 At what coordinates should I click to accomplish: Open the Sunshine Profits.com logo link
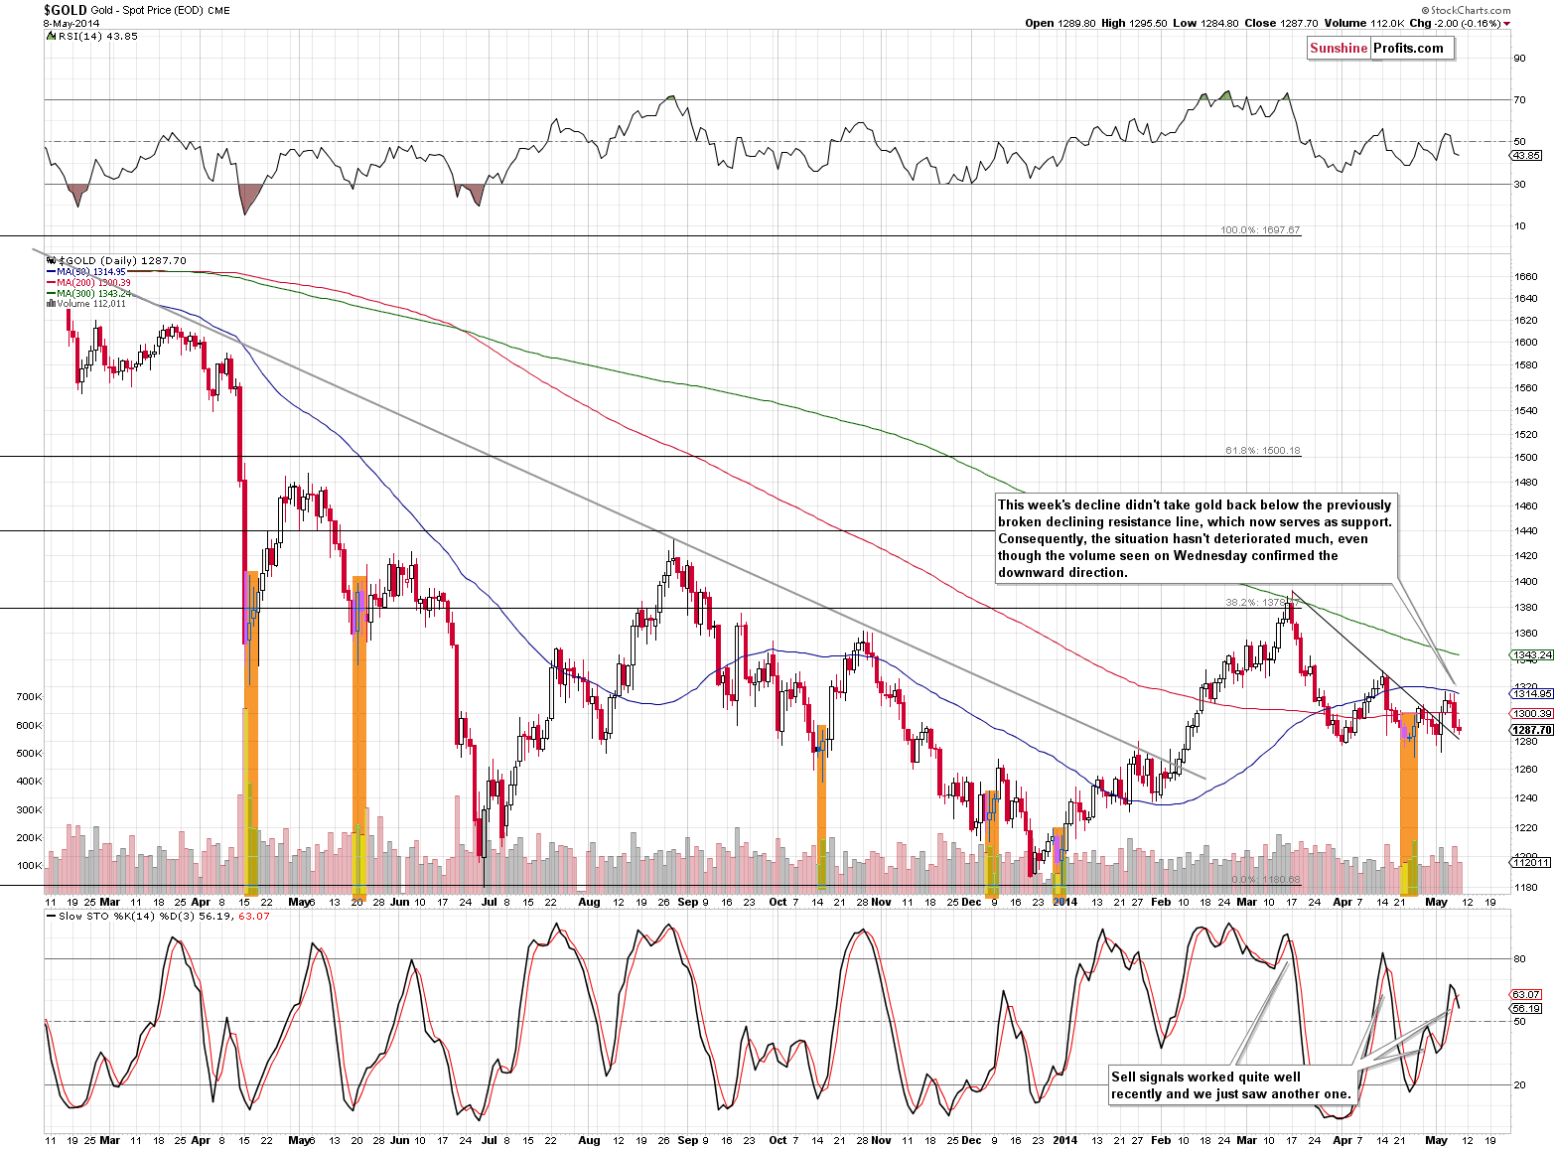coord(1381,48)
